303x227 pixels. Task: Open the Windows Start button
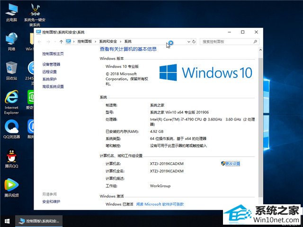pyautogui.click(x=7, y=221)
